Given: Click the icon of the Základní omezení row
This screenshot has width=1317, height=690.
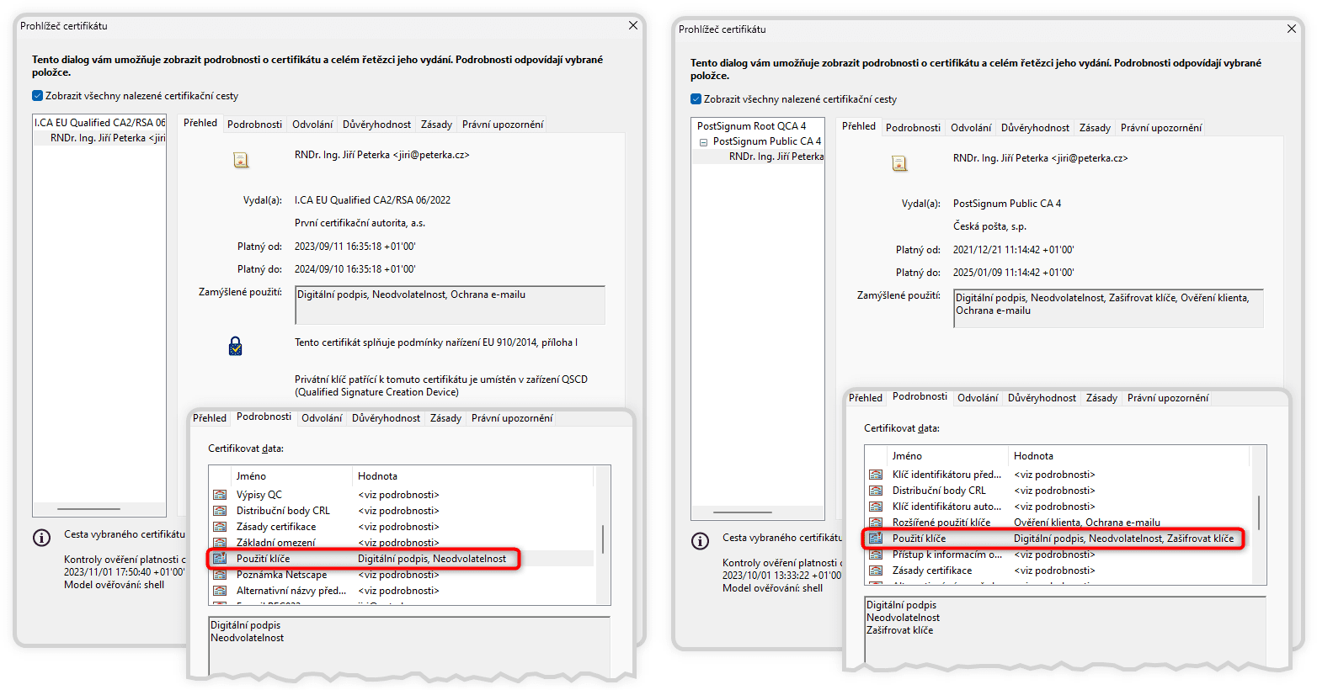Looking at the screenshot, I should pyautogui.click(x=220, y=543).
